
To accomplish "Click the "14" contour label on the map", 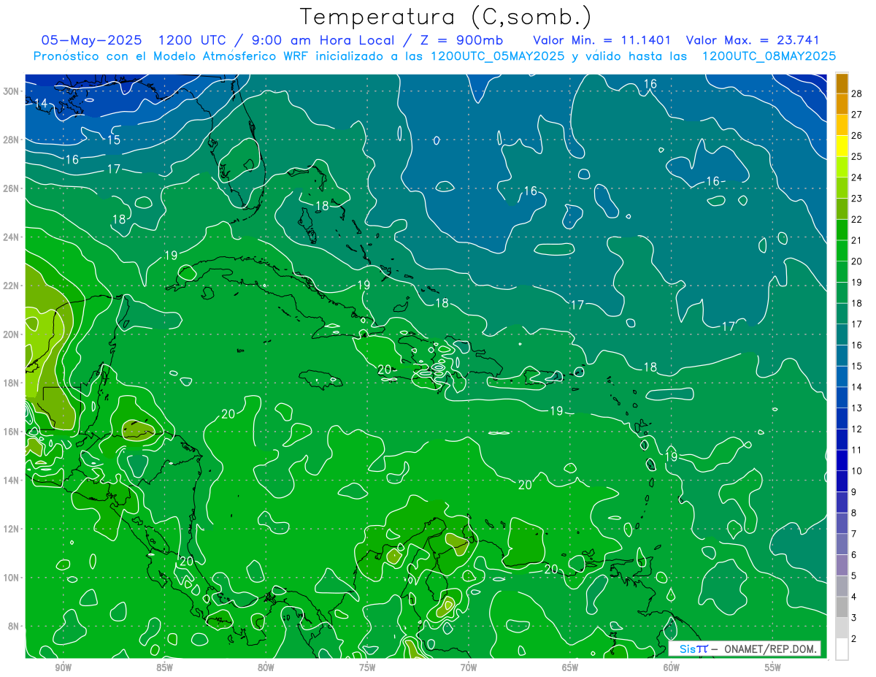I will (42, 104).
